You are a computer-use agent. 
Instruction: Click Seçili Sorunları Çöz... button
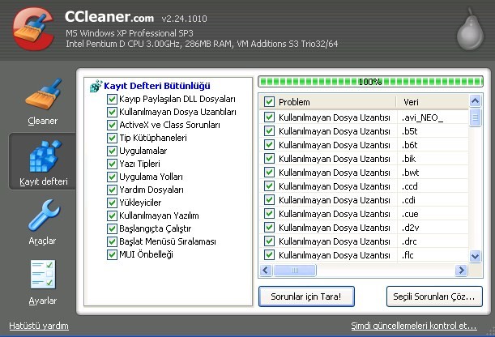(x=434, y=296)
